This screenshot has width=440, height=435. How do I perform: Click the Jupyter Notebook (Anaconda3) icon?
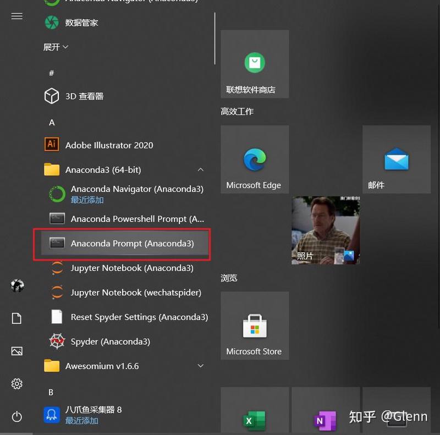(x=57, y=268)
